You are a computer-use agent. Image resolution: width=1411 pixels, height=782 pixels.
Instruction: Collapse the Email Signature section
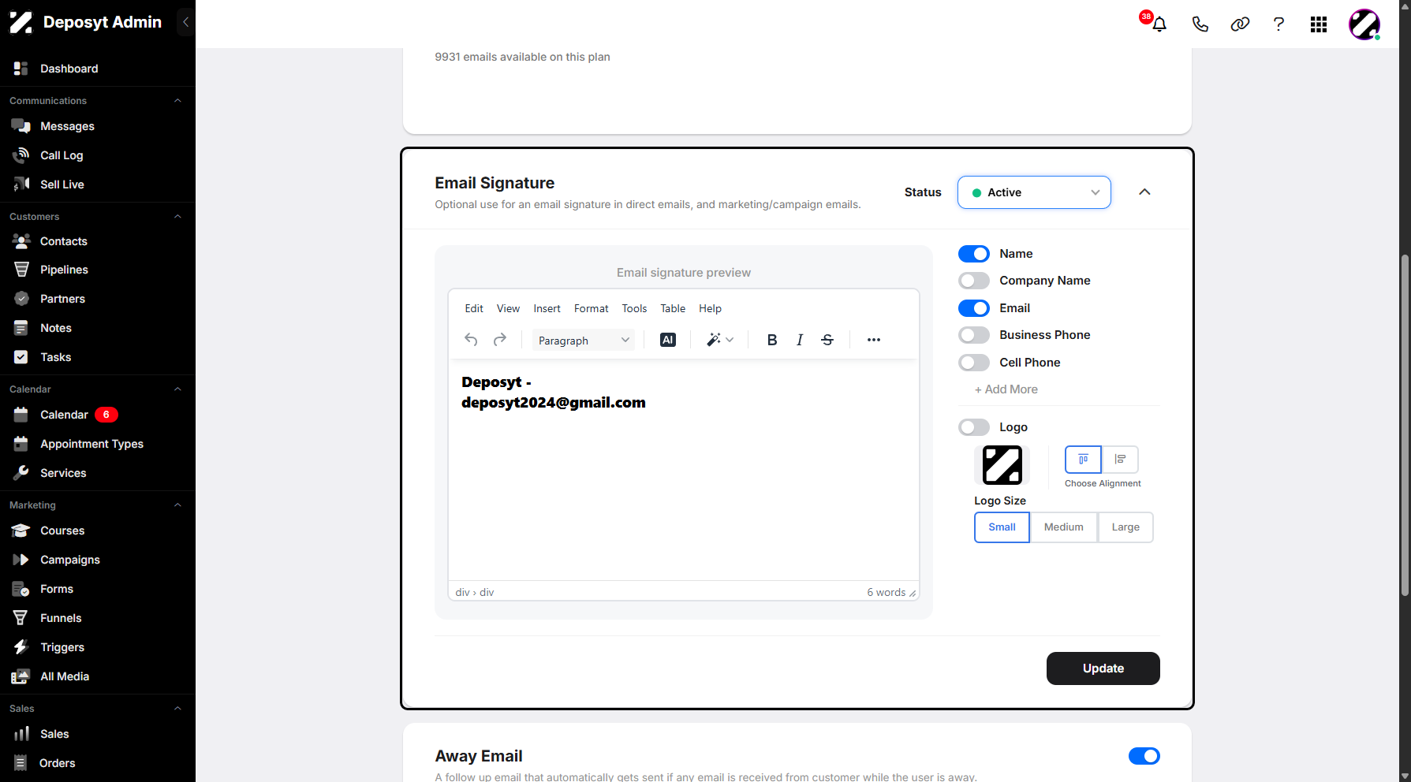[x=1144, y=192]
